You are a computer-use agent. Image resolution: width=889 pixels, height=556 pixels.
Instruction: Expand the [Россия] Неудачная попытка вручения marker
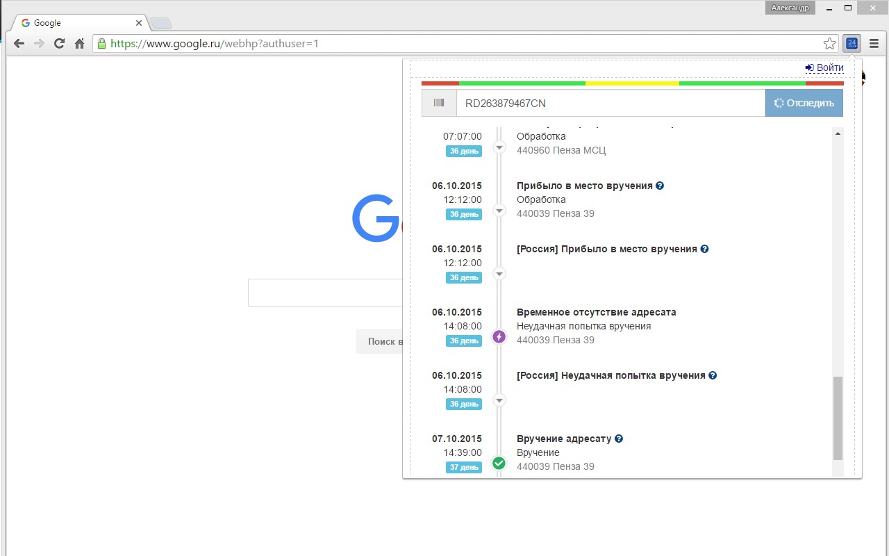499,400
